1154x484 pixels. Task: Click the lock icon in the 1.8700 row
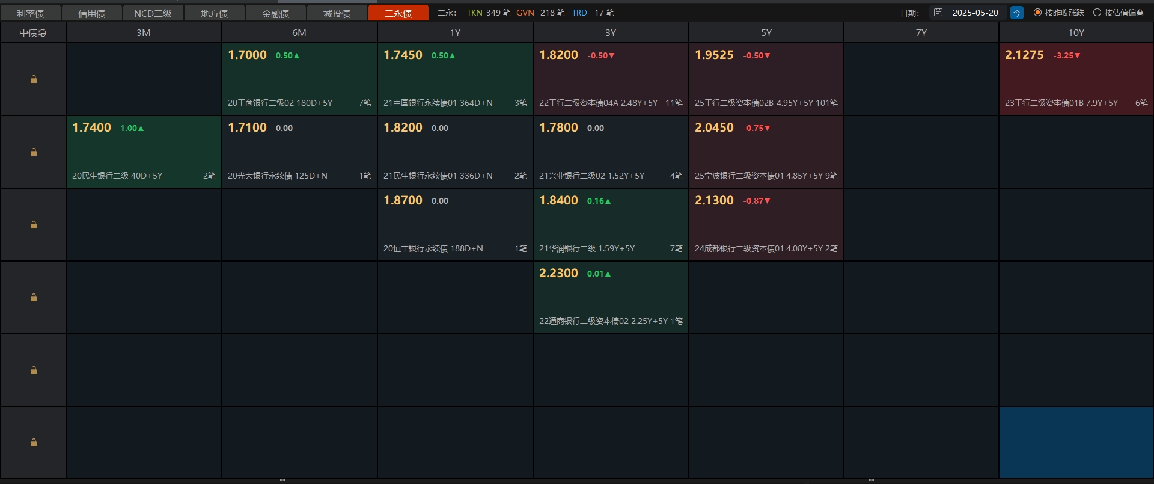click(34, 225)
